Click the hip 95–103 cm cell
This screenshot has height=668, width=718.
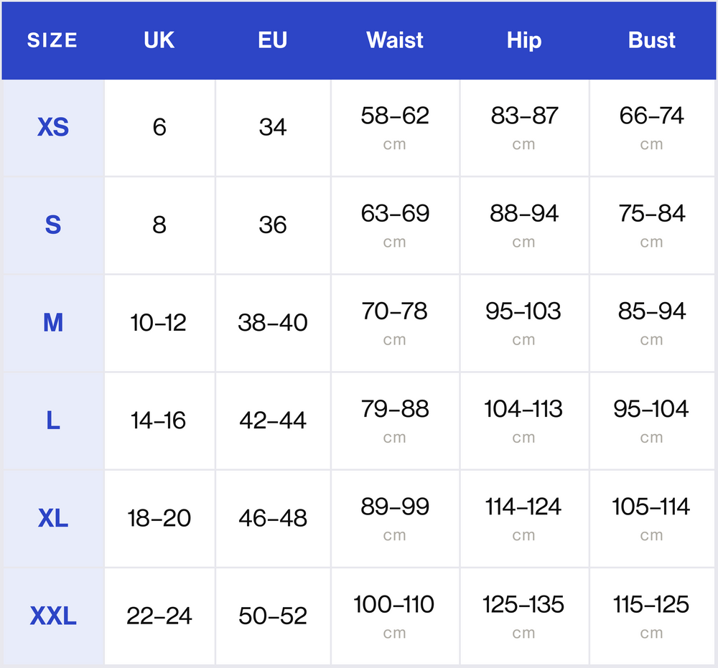point(525,323)
